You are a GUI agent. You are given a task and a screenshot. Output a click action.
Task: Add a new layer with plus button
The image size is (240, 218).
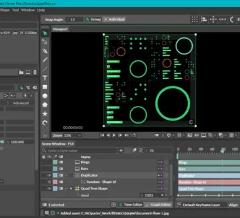pyautogui.click(x=121, y=151)
